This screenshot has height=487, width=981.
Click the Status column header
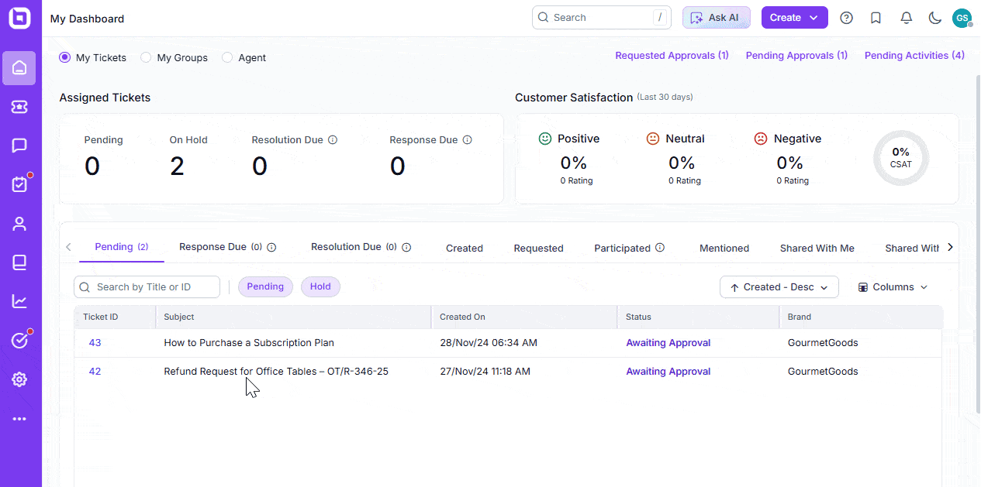[698, 317]
